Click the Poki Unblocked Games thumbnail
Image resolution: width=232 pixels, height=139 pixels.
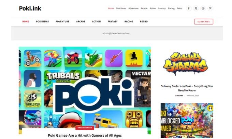187,120
